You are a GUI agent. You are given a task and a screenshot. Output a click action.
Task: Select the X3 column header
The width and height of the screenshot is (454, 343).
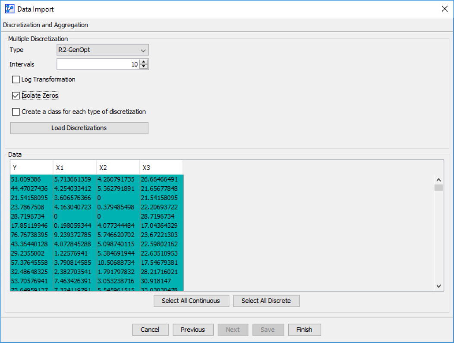(x=161, y=167)
